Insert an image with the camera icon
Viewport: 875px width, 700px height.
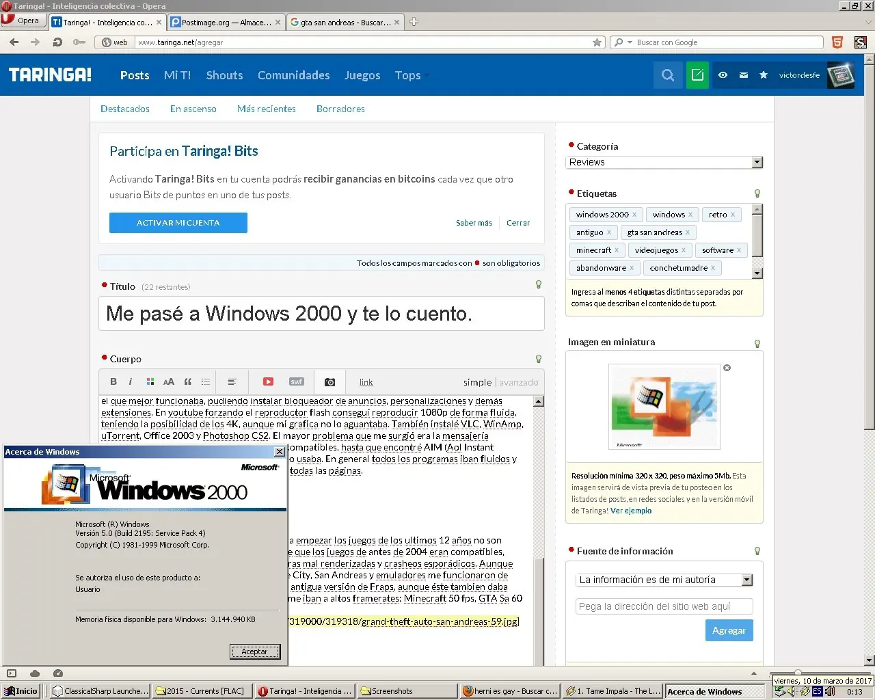pyautogui.click(x=329, y=382)
